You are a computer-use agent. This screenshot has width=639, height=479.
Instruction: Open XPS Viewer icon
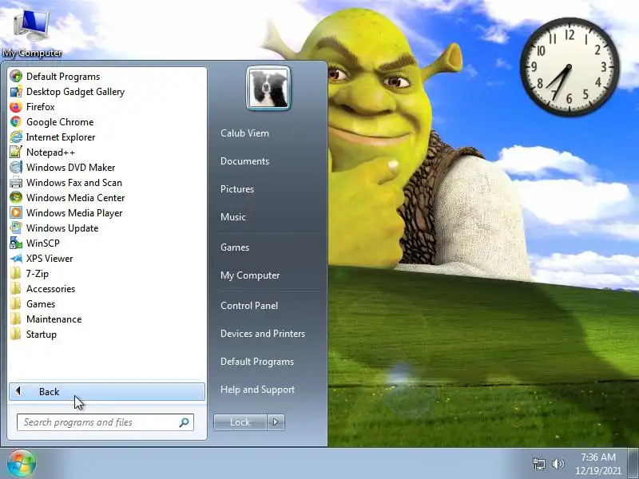[x=16, y=258]
